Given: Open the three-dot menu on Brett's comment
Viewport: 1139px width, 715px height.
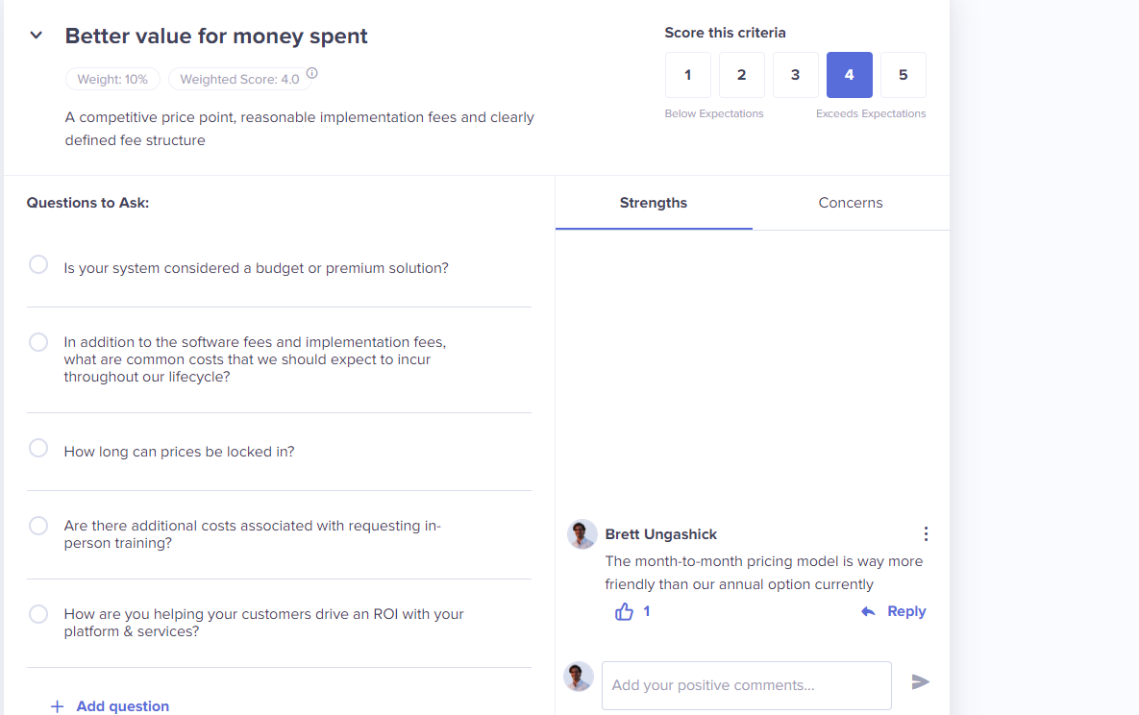Looking at the screenshot, I should click(x=926, y=534).
